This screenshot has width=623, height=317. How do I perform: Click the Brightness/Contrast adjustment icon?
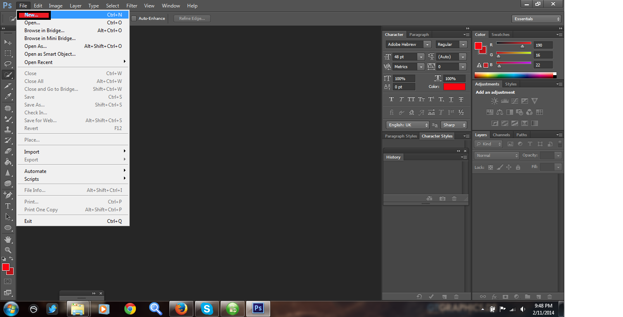(x=495, y=101)
